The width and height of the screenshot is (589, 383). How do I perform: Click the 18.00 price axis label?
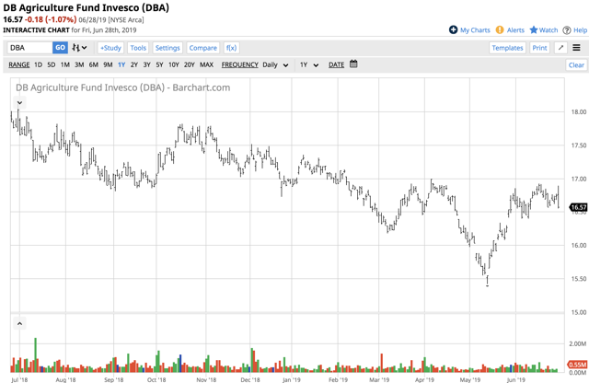coord(579,111)
